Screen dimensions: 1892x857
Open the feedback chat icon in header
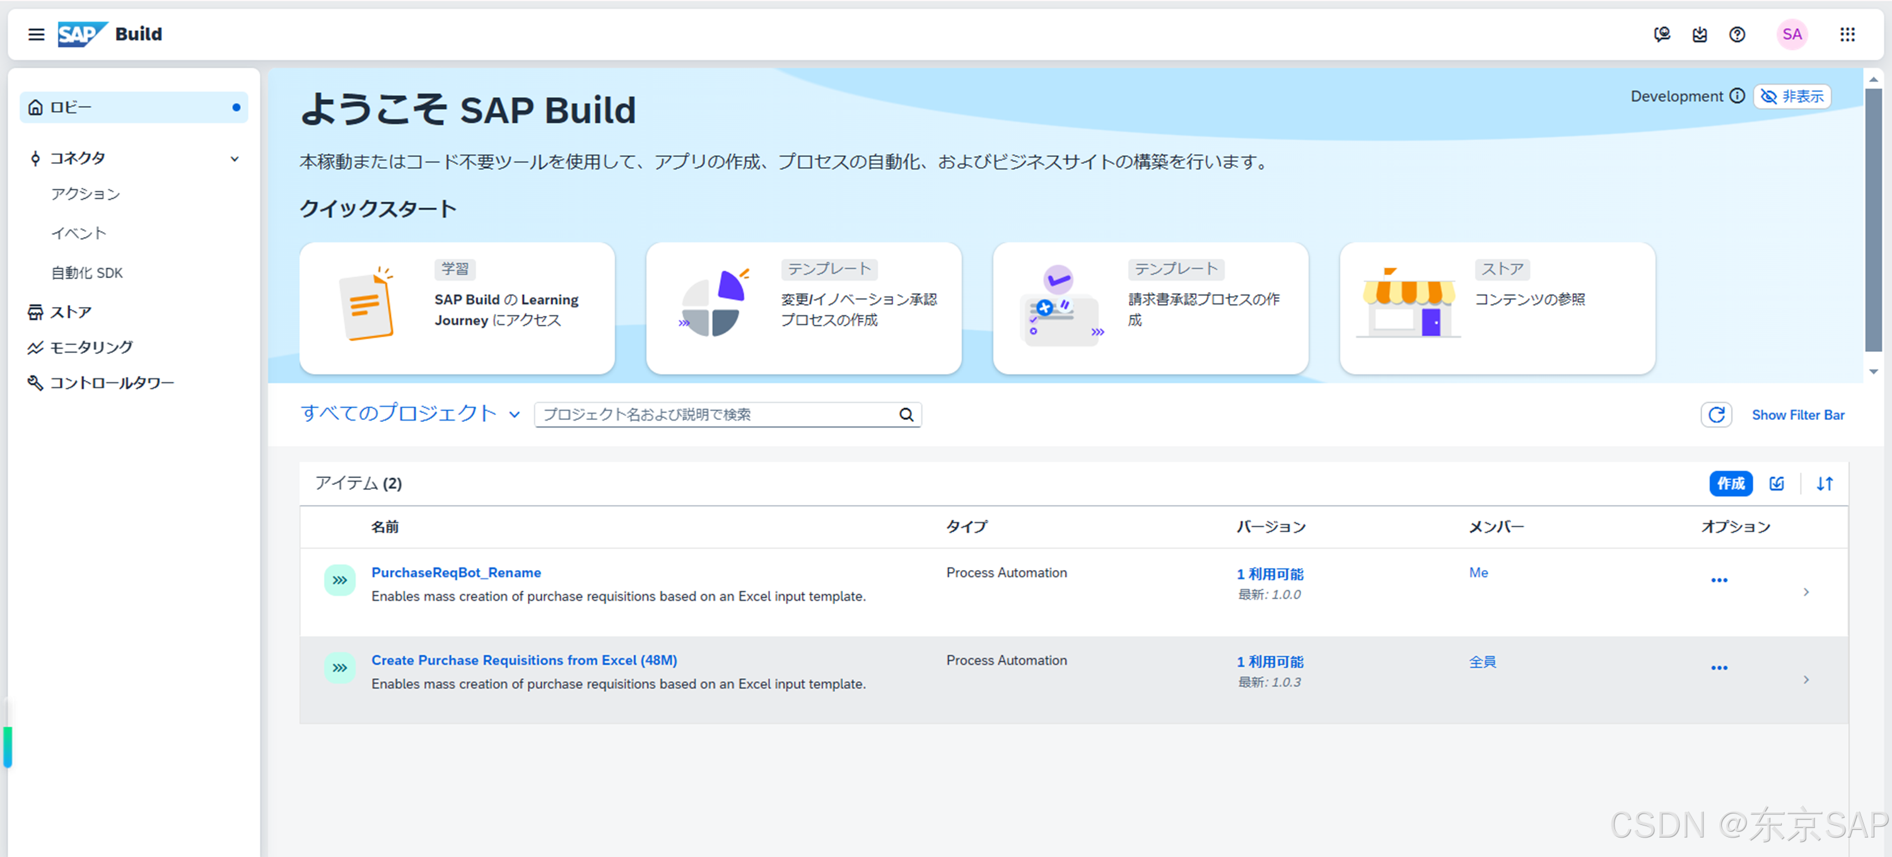coord(1661,35)
